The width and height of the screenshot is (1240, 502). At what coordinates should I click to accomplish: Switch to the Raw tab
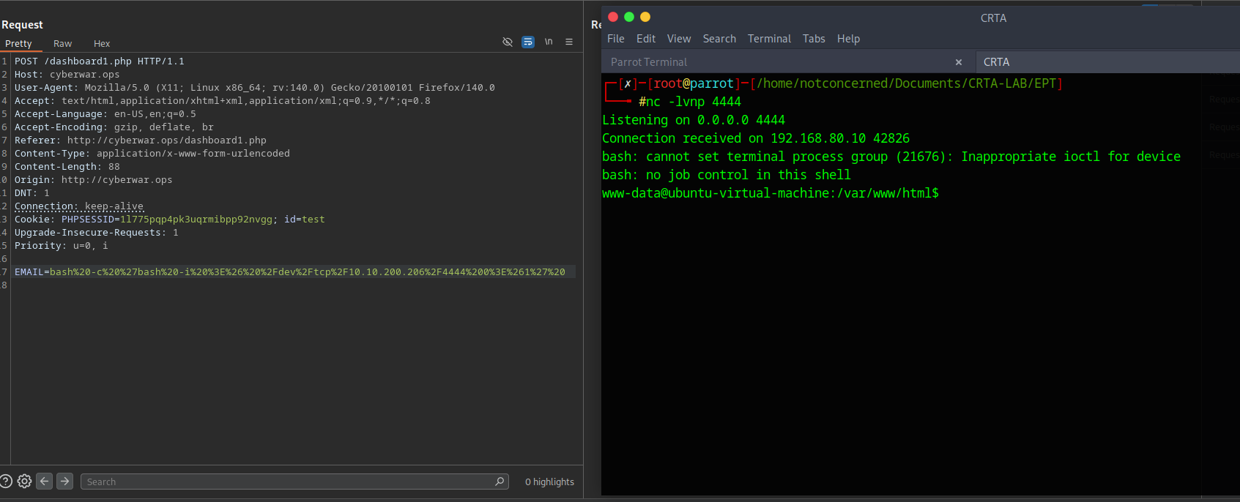tap(63, 44)
